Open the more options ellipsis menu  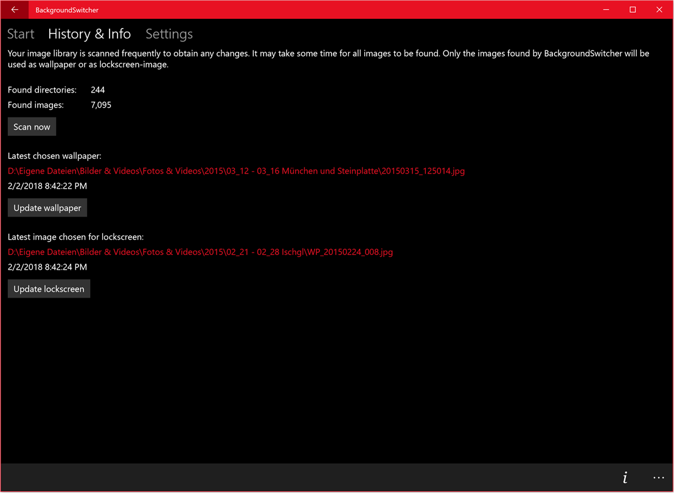tap(659, 478)
